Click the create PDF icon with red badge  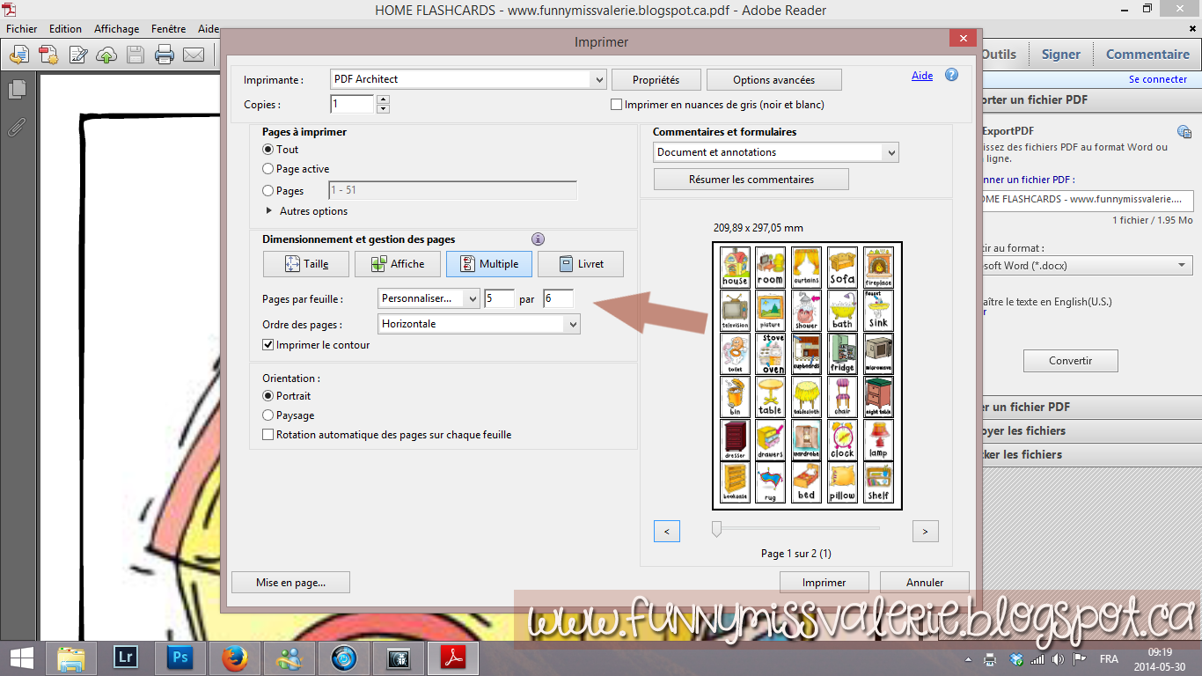click(48, 55)
